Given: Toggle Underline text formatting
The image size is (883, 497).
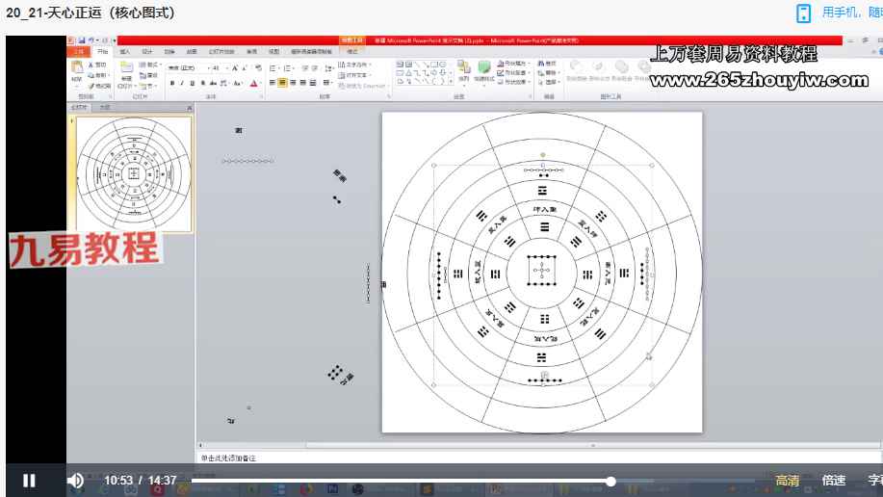Looking at the screenshot, I should (191, 84).
